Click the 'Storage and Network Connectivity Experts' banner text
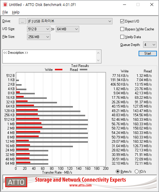Image resolution: width=159 pixels, height=192 pixels. [x=80, y=180]
